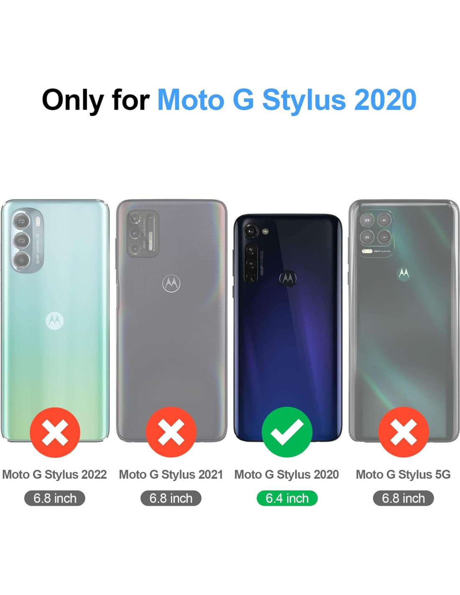Click the Moto G Stylus 2021 label
The width and height of the screenshot is (460, 595).
tap(171, 474)
